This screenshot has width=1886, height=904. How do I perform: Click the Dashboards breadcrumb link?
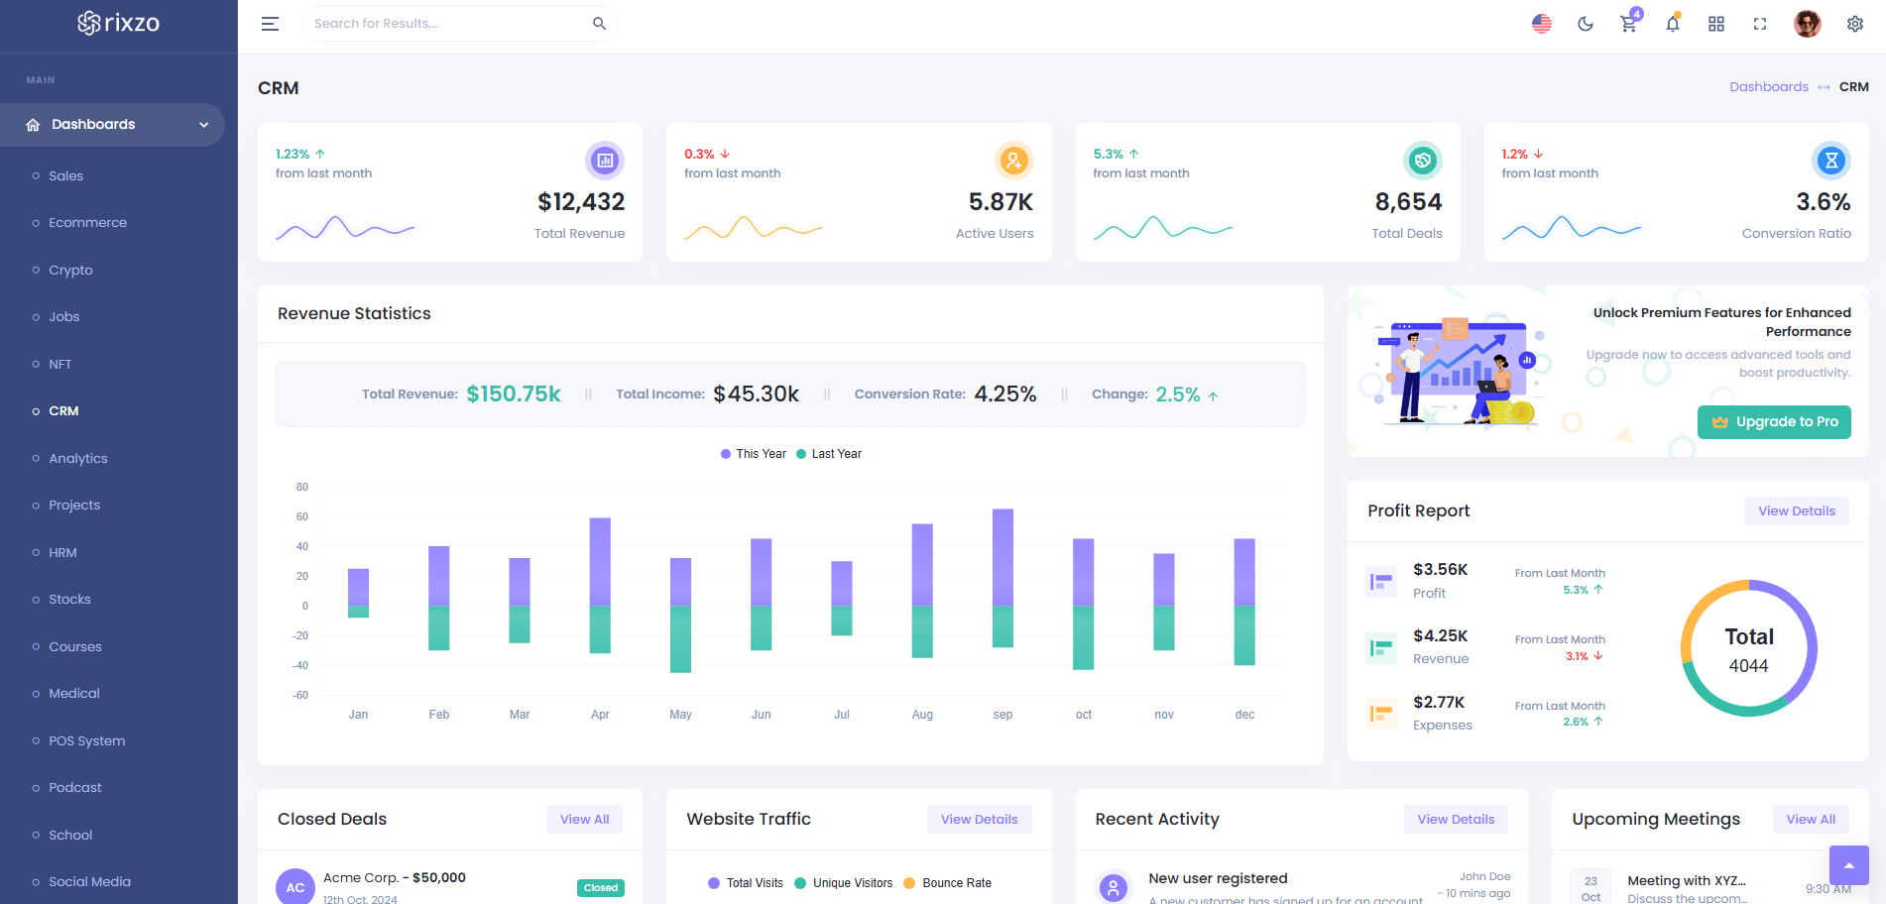1769,87
